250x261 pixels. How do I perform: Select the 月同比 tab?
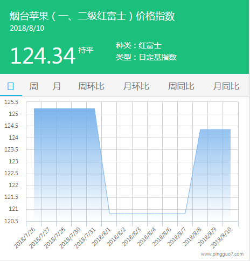click(x=226, y=86)
